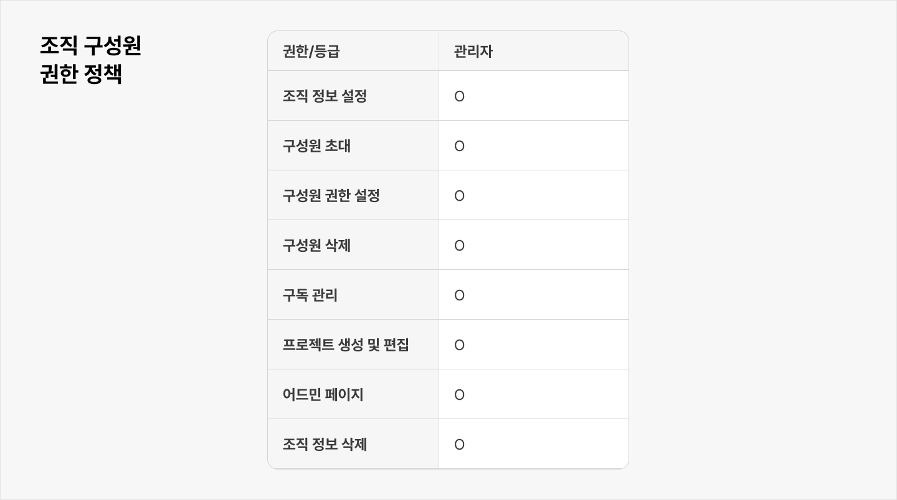Select O mark for 프로젝트 생성 및 편집

pyautogui.click(x=459, y=345)
